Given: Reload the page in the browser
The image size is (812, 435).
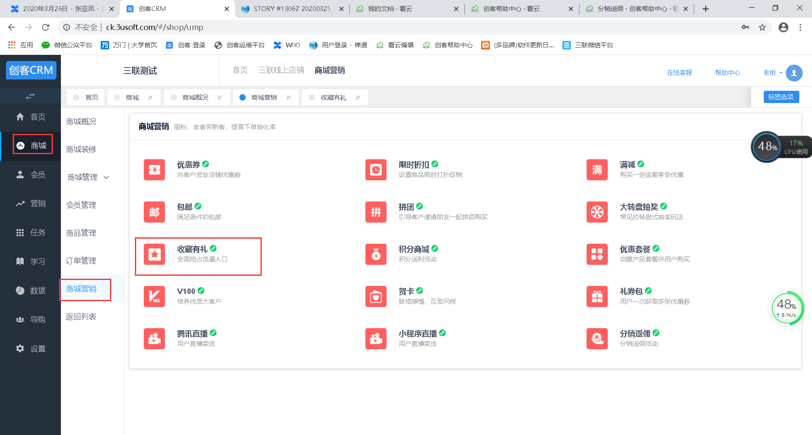Looking at the screenshot, I should click(46, 27).
